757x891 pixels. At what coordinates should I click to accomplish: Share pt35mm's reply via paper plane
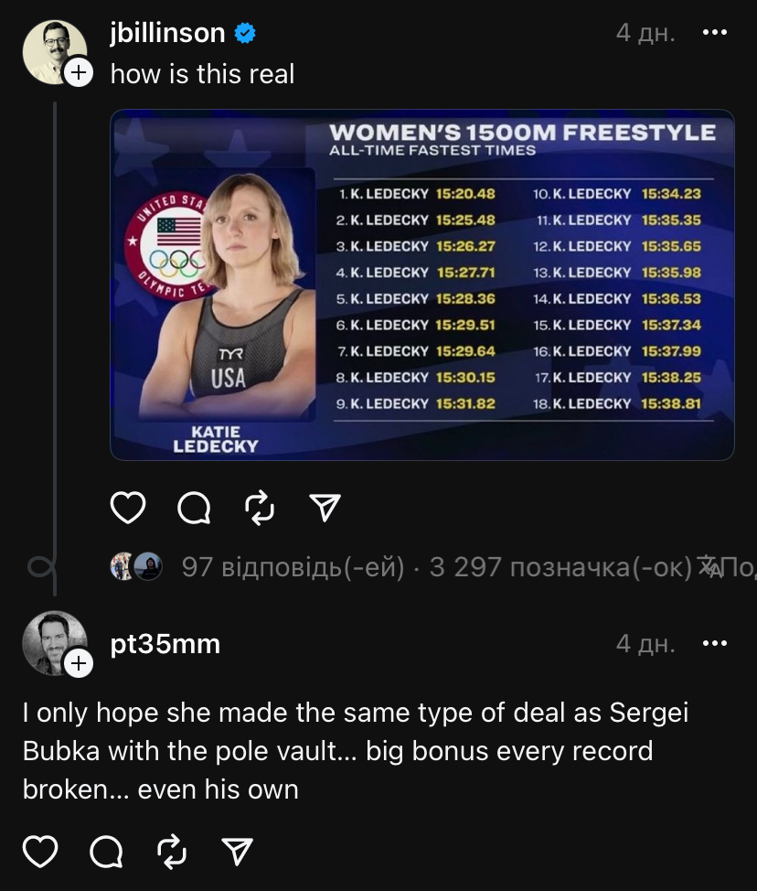(x=238, y=852)
